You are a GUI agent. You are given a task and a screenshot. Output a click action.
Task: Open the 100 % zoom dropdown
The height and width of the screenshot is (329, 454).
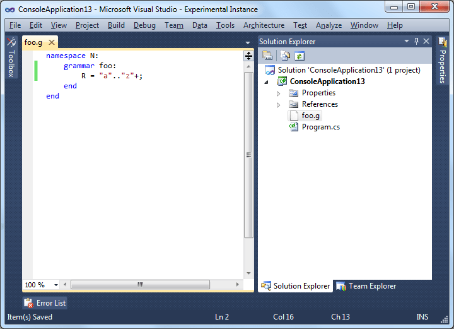click(x=56, y=285)
